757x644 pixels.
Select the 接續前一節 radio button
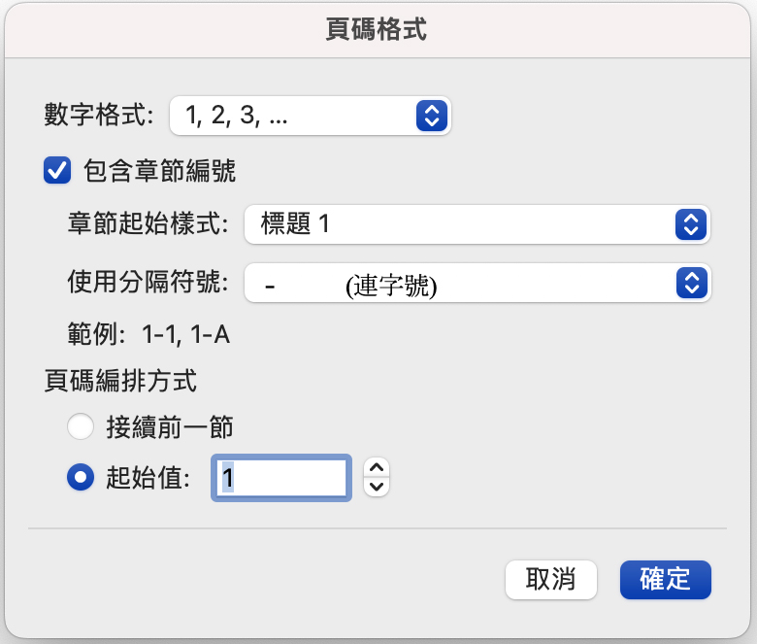[x=81, y=426]
